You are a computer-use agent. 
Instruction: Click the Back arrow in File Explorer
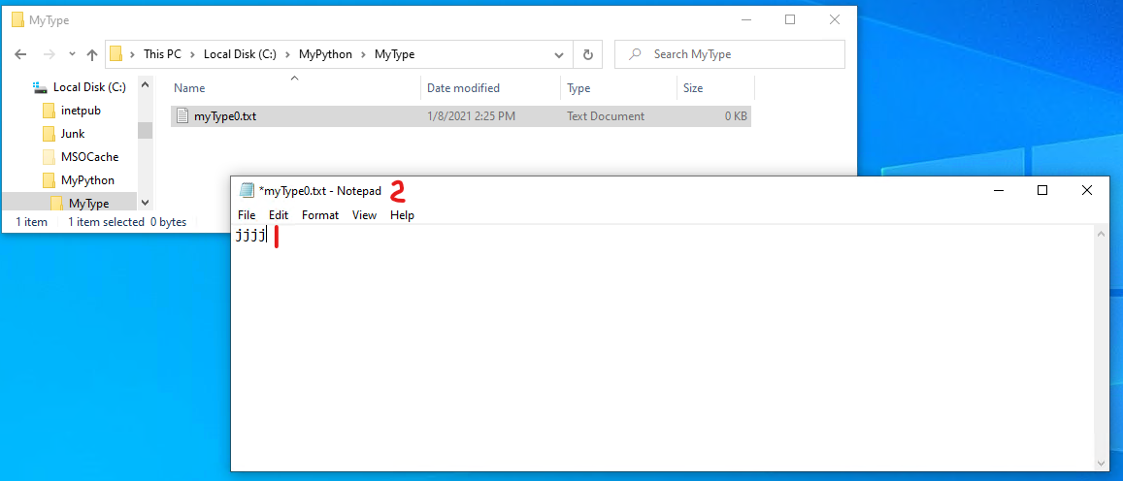(x=21, y=54)
